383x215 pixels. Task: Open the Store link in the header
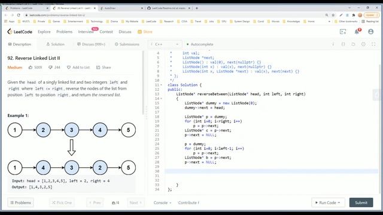(x=145, y=32)
